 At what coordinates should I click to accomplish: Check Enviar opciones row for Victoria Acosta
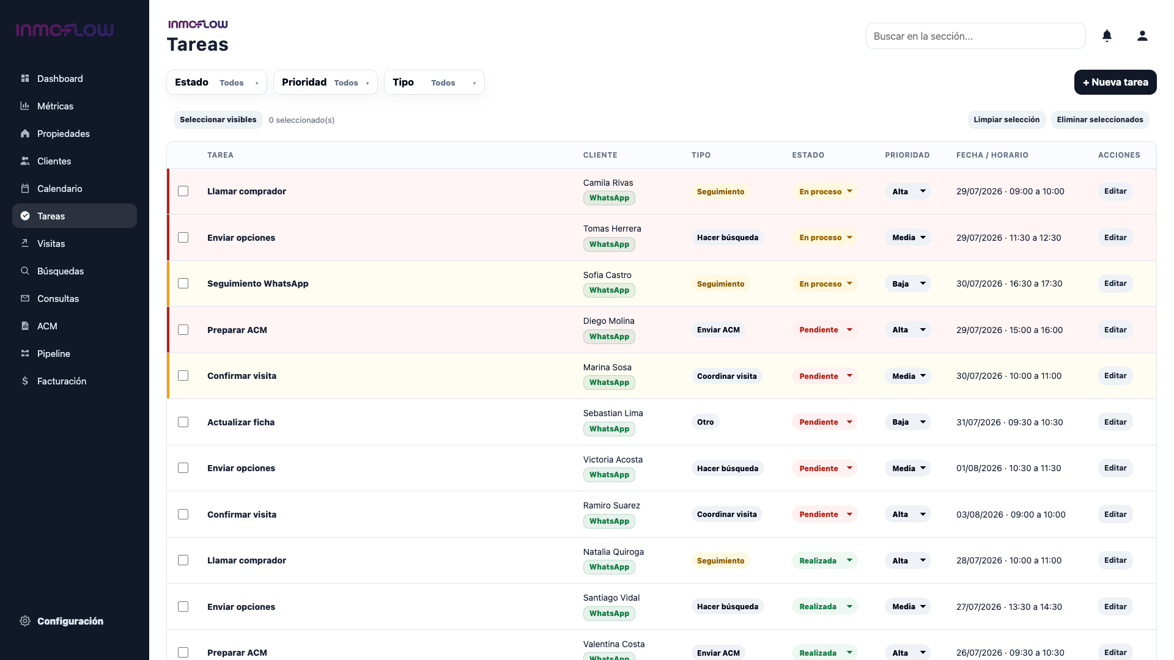tap(183, 468)
